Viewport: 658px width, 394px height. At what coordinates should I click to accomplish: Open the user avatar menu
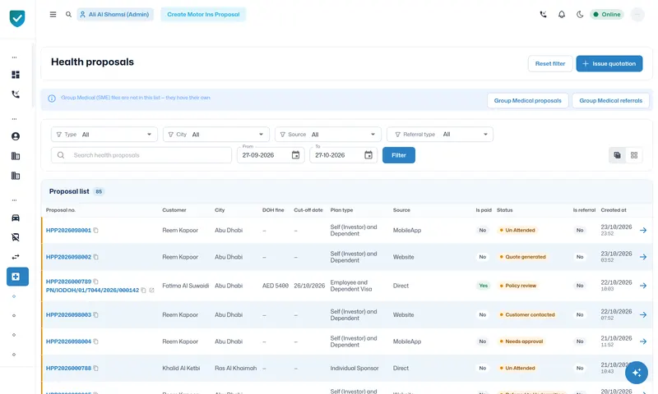[637, 14]
